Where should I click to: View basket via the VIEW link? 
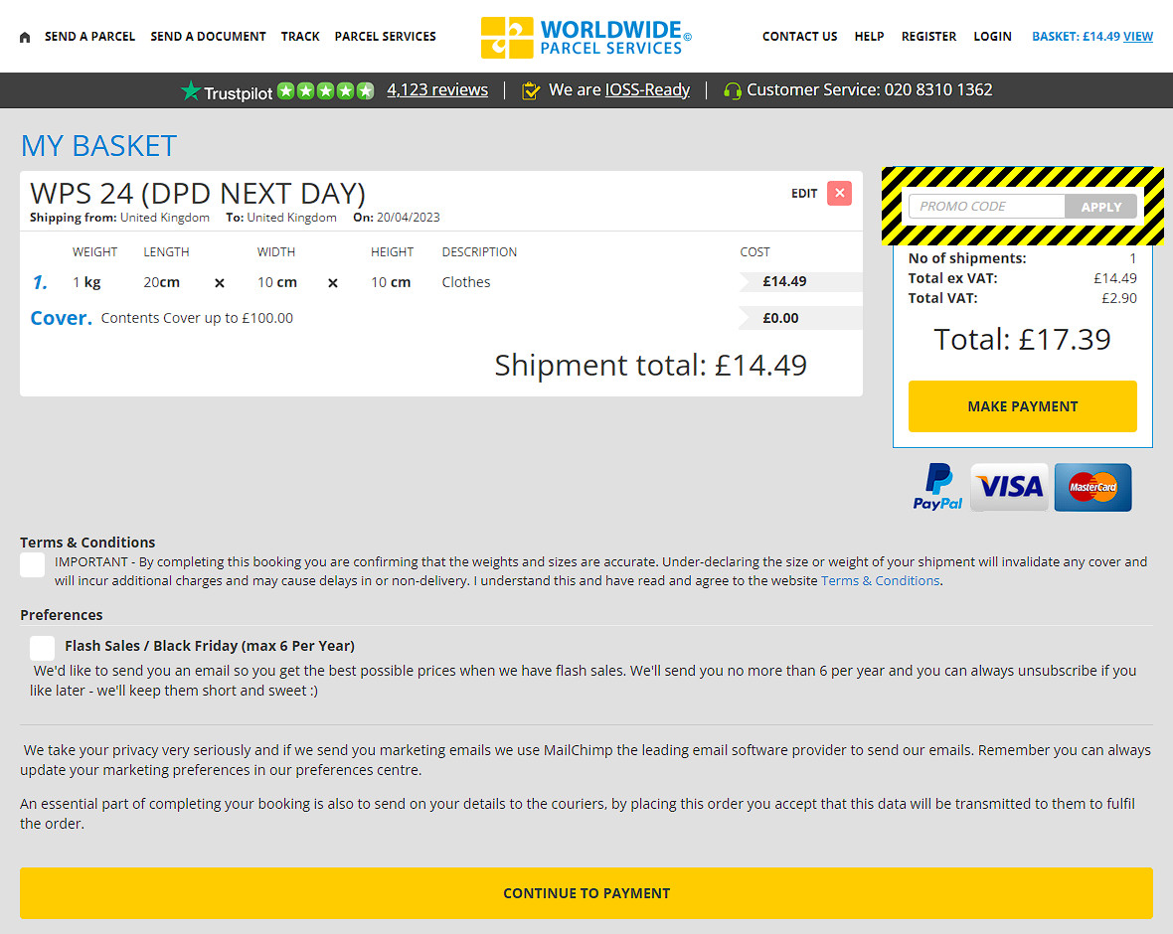[1138, 37]
